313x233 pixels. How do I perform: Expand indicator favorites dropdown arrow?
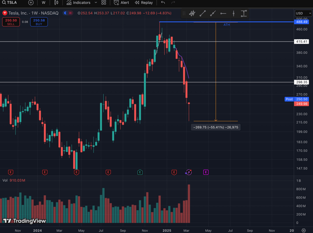[96, 2]
